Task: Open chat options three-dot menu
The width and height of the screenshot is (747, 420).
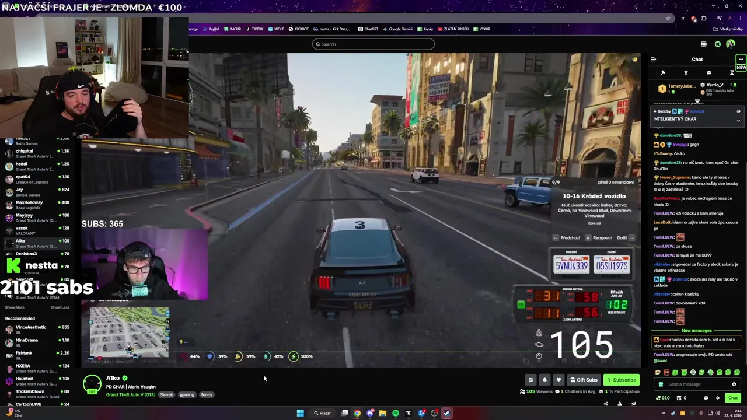Action: (x=741, y=60)
